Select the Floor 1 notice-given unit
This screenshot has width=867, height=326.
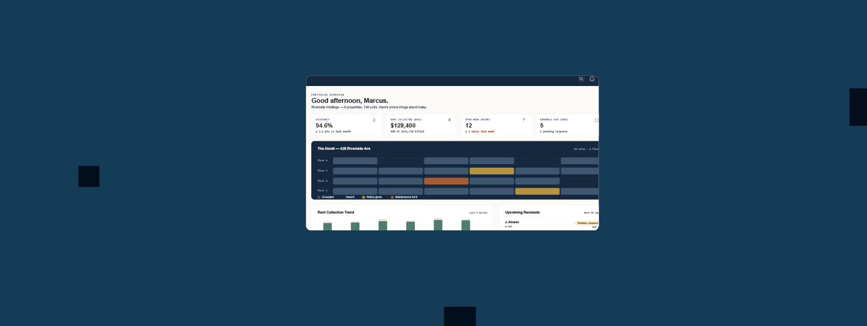pos(538,191)
